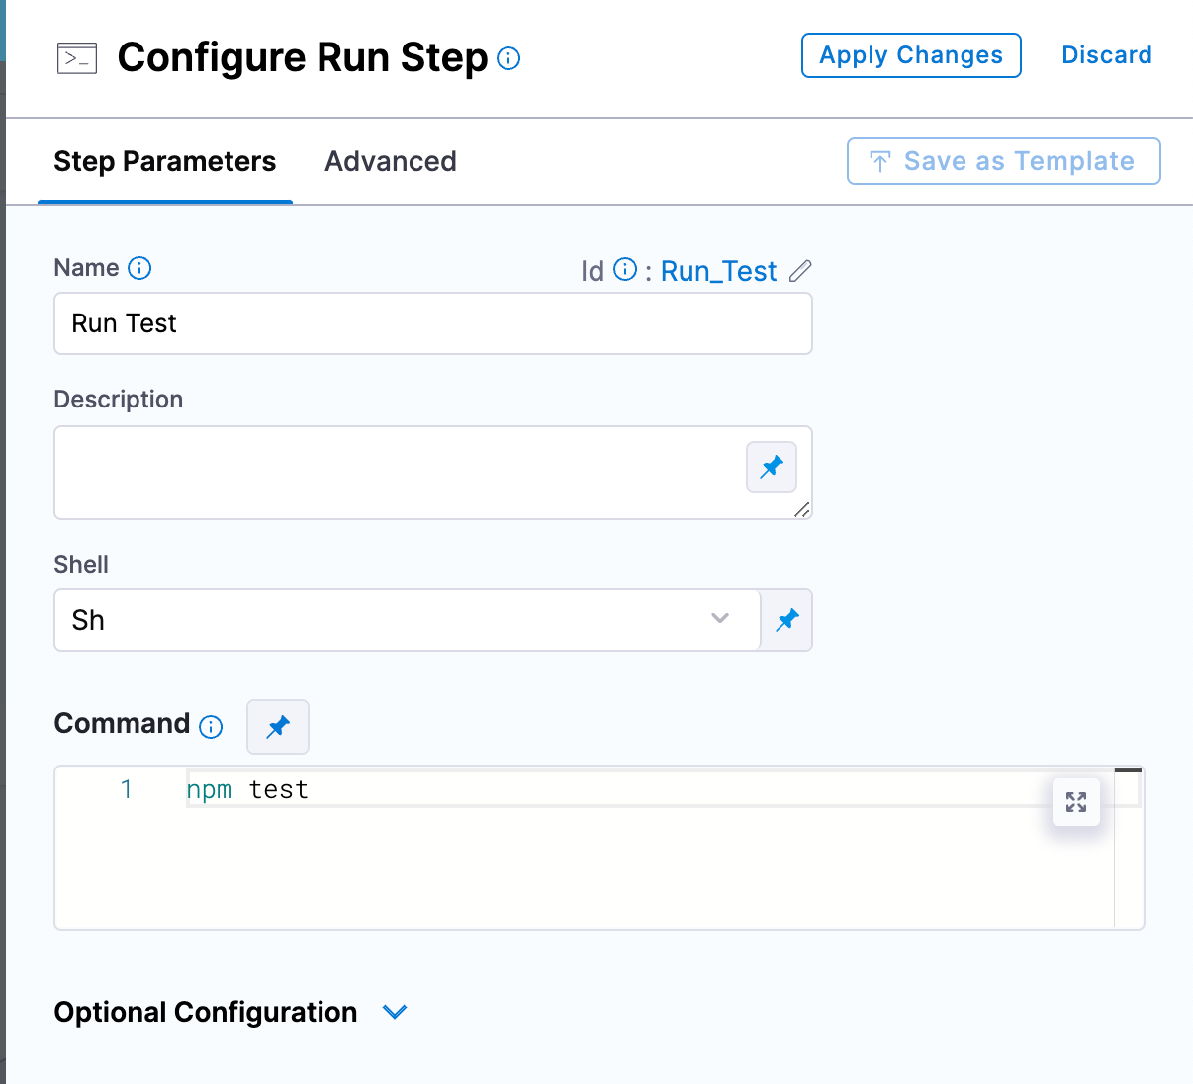Click the info icon beside Command

211,727
